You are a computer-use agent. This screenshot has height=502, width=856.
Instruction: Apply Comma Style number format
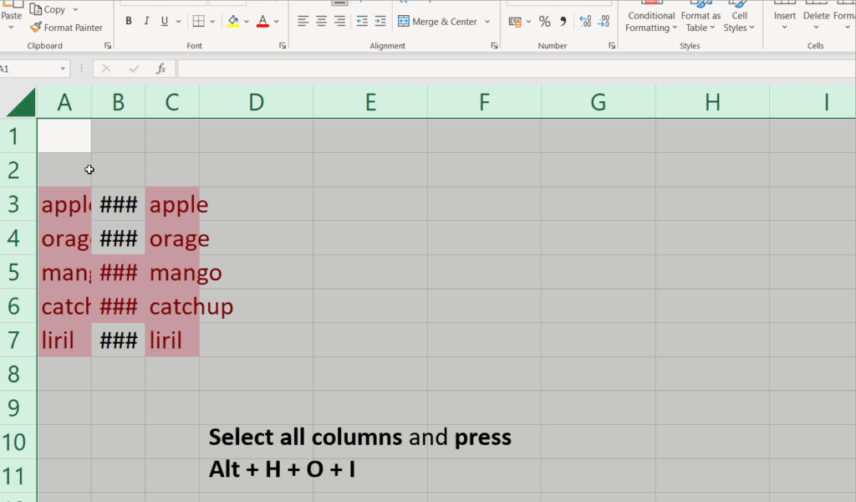(563, 21)
